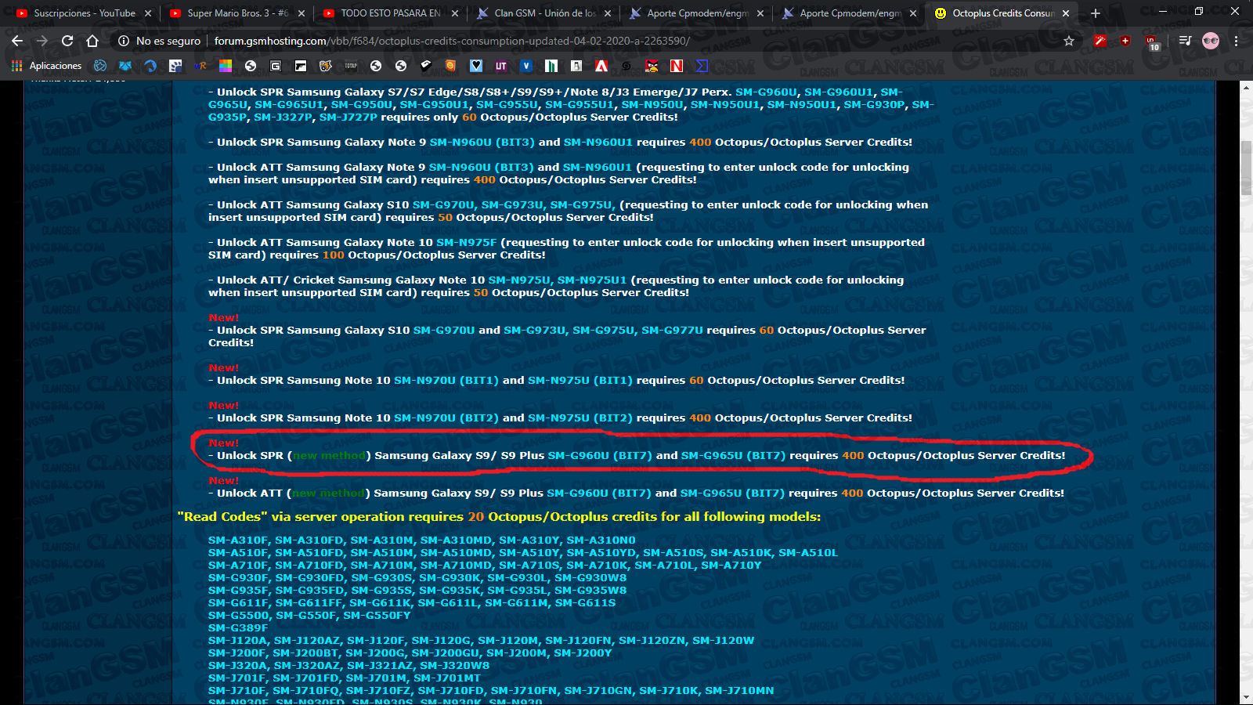Open the blue heart bookmark icon

(476, 66)
